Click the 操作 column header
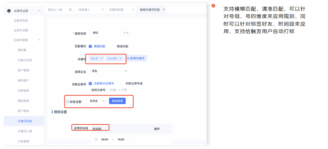This screenshot has width=328, height=149. click(157, 129)
